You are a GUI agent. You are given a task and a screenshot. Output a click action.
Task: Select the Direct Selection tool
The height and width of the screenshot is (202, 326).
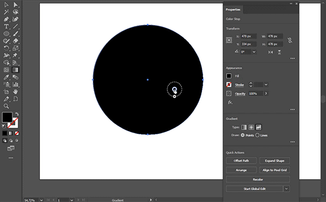click(15, 4)
